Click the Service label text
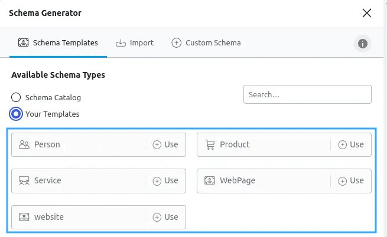Image resolution: width=387 pixels, height=237 pixels. coord(48,180)
